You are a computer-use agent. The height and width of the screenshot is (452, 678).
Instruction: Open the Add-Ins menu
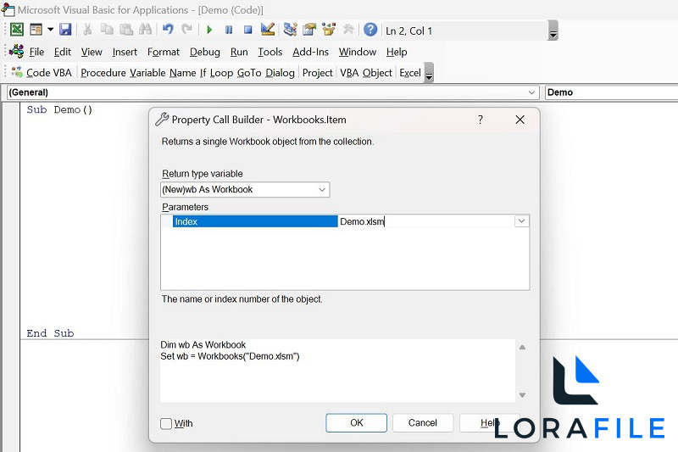coord(310,52)
